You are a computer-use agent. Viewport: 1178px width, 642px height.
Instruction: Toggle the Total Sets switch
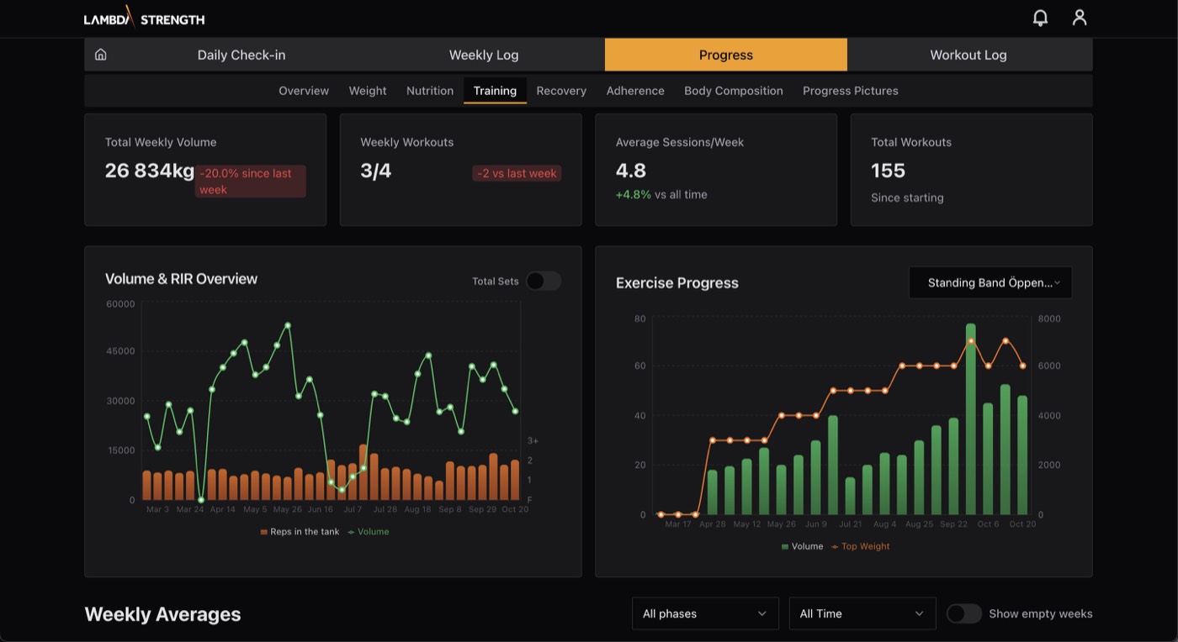coord(544,282)
